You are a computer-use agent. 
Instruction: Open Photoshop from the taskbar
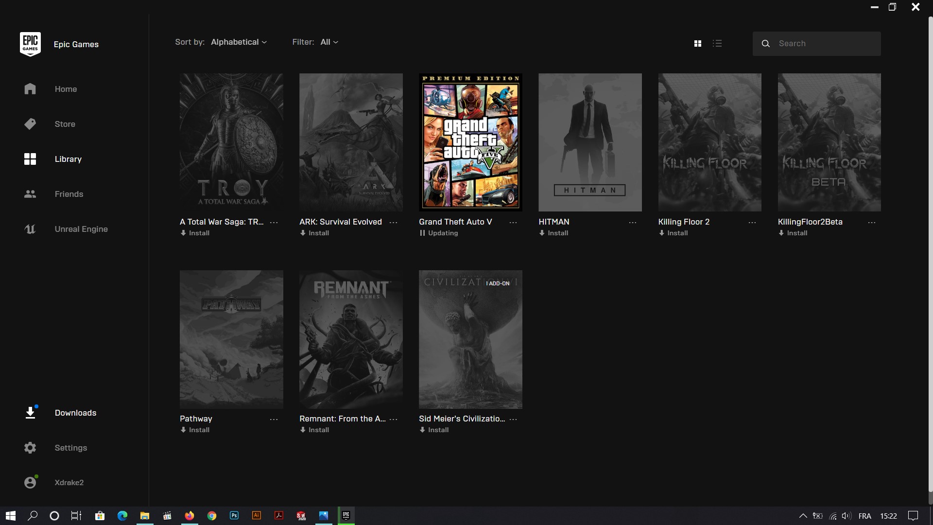[234, 516]
